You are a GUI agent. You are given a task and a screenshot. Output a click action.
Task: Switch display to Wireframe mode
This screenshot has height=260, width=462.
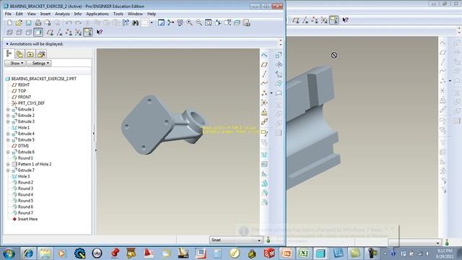pos(9,32)
